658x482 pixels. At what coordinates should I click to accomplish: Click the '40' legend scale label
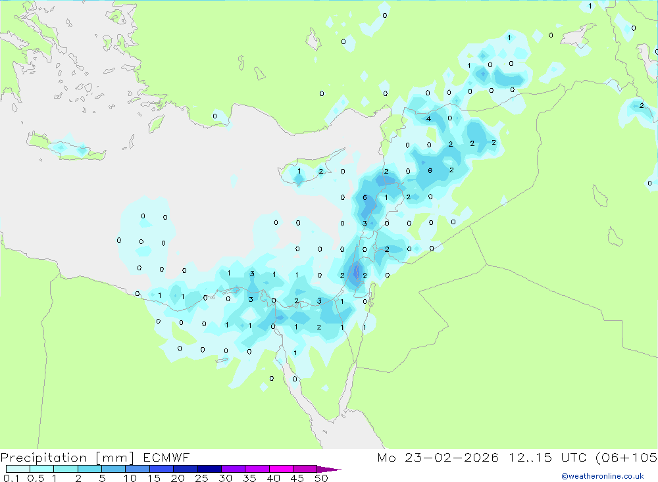[x=273, y=478]
